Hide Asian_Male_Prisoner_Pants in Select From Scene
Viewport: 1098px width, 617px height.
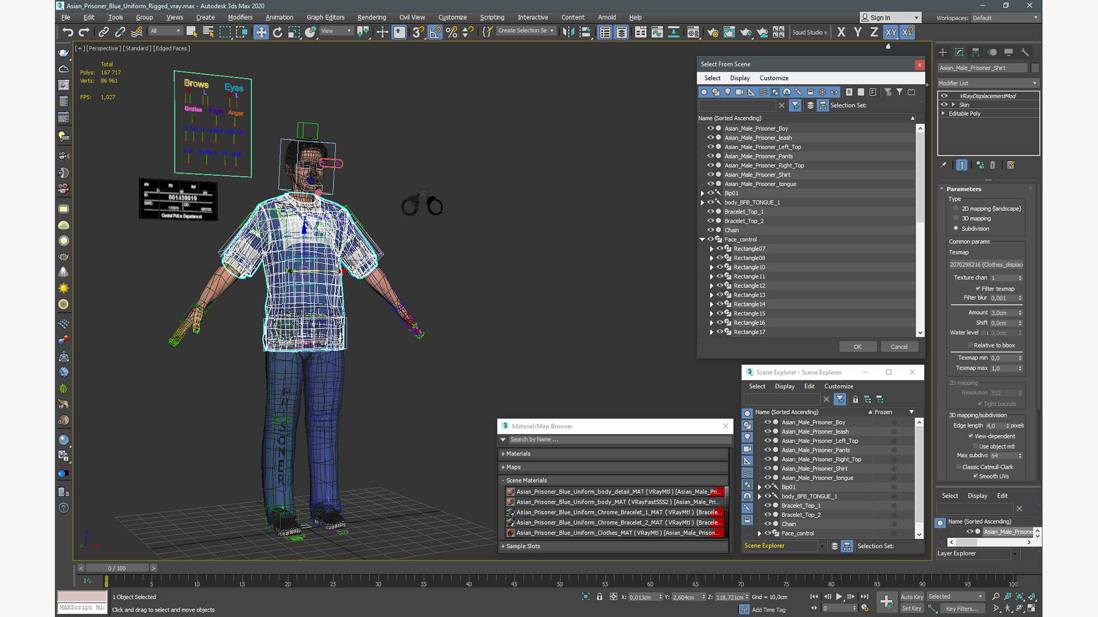[710, 156]
